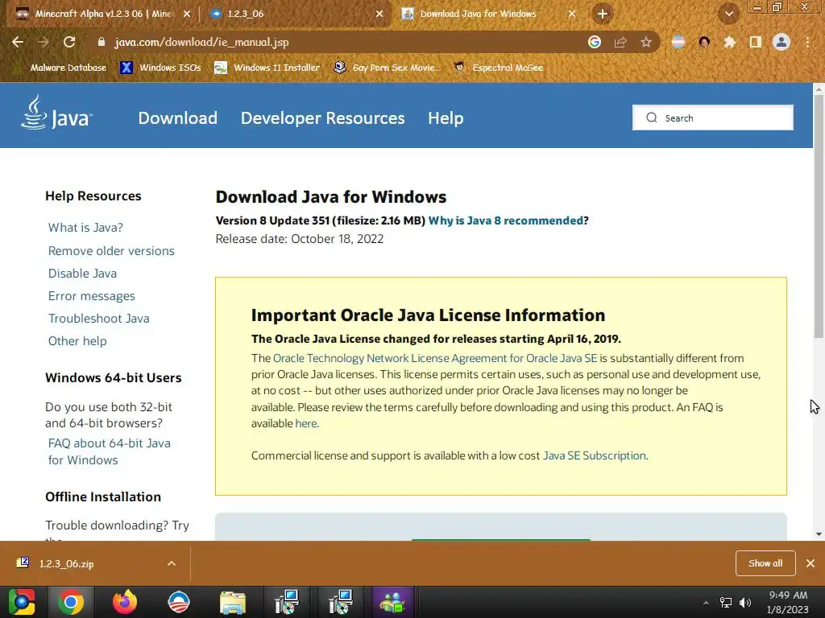
Task: Bookmark this page with the star
Action: tap(646, 42)
